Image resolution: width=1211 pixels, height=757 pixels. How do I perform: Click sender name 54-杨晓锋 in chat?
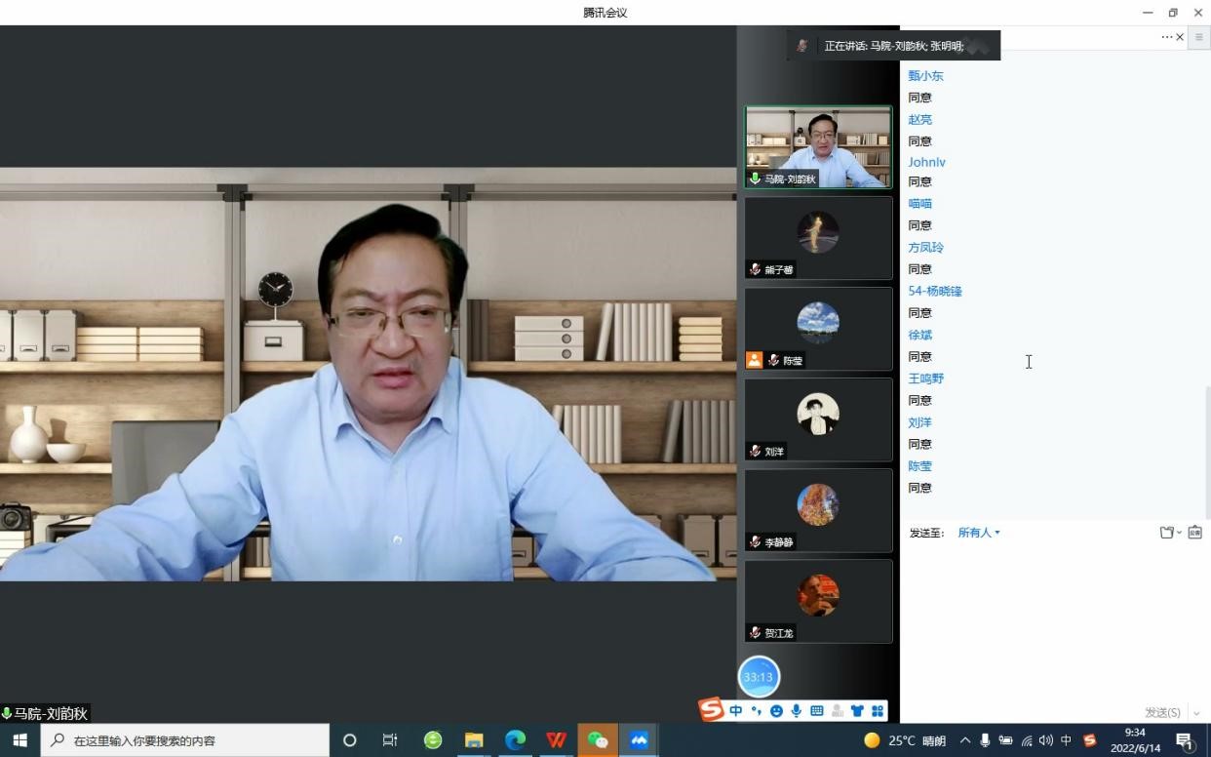click(935, 291)
